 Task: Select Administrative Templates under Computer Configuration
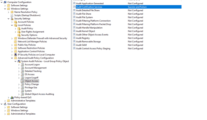click(x=23, y=101)
